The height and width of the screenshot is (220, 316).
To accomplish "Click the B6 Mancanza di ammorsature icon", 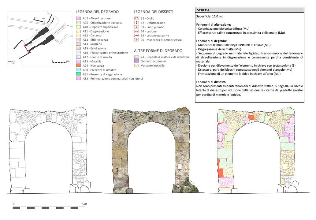I will 136,40.
